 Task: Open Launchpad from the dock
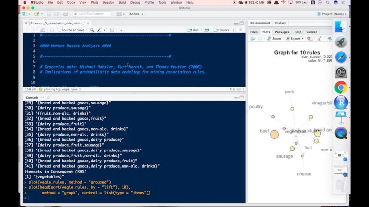(x=341, y=42)
